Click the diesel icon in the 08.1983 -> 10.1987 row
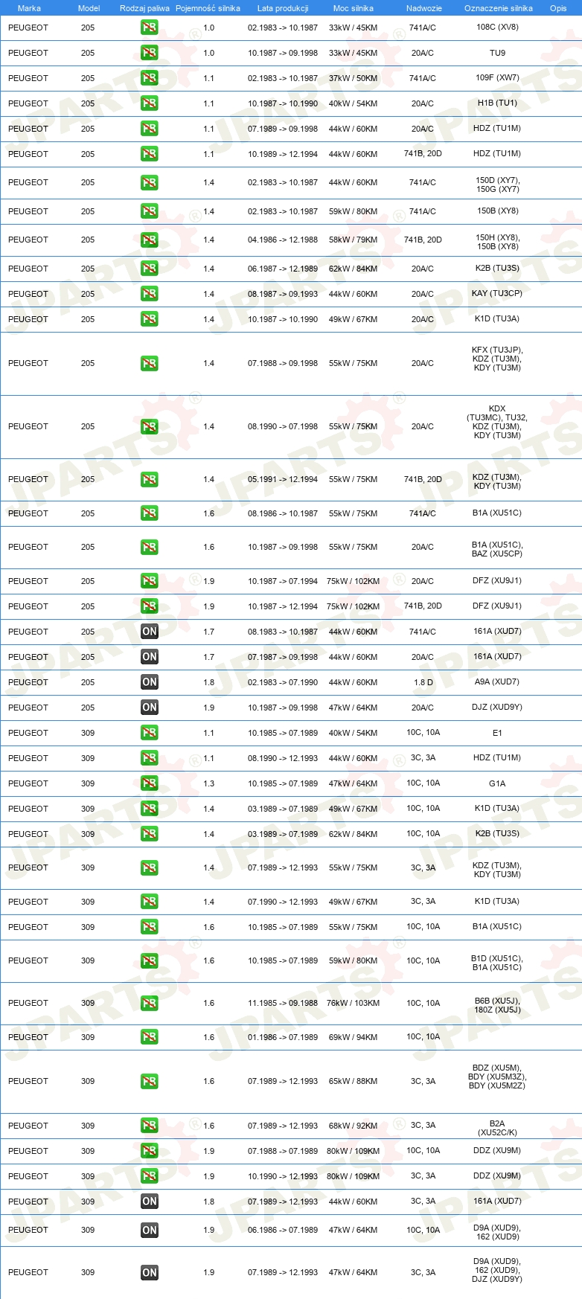Screen dimensions: 582x1299 click(150, 632)
